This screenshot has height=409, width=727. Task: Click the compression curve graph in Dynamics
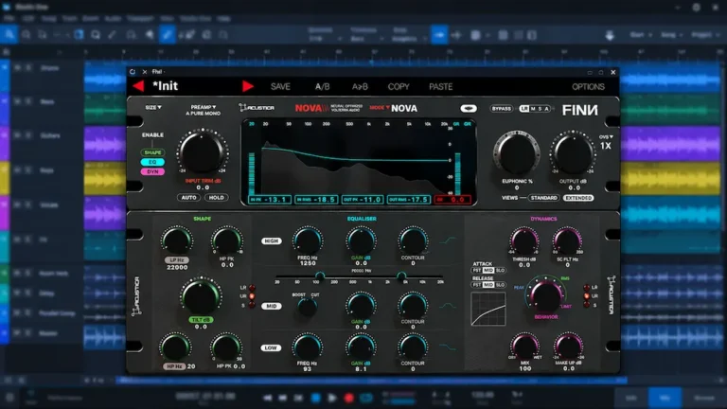coord(488,309)
